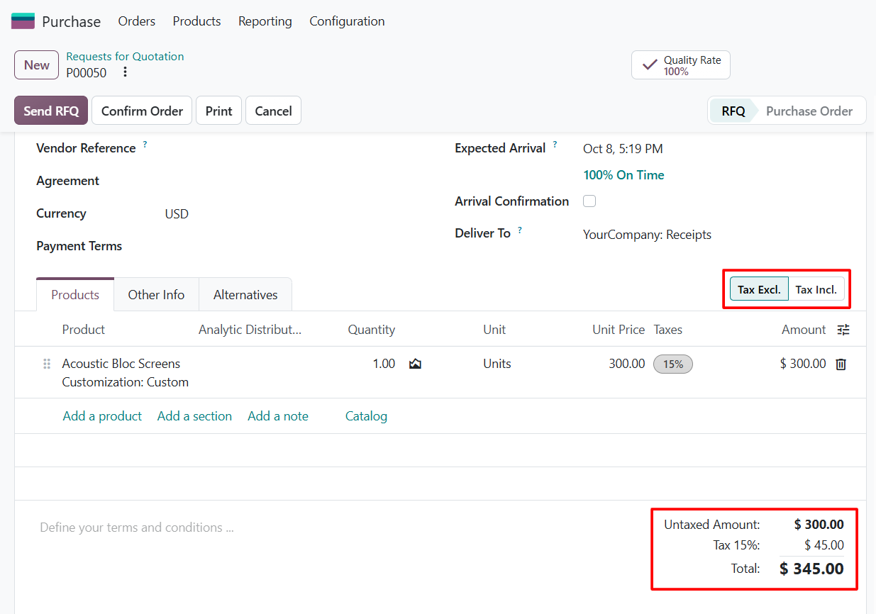Open the Alternatives tab
Screen dimensions: 876x614
pyautogui.click(x=245, y=295)
